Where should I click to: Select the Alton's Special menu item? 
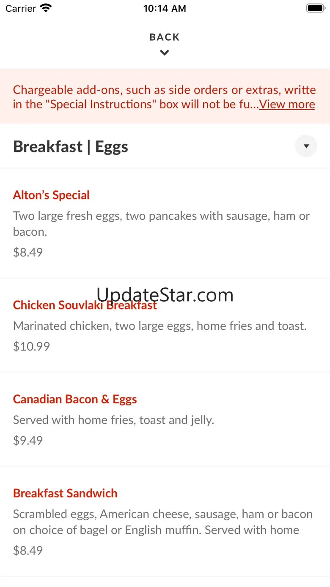click(x=51, y=195)
